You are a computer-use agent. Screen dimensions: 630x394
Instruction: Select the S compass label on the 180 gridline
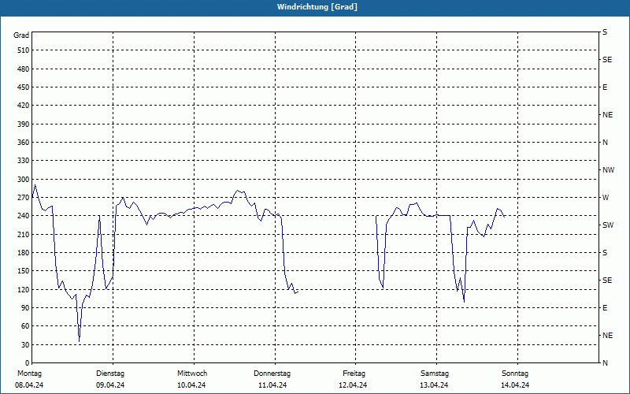[605, 253]
